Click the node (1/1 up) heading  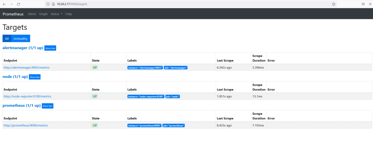15,77
